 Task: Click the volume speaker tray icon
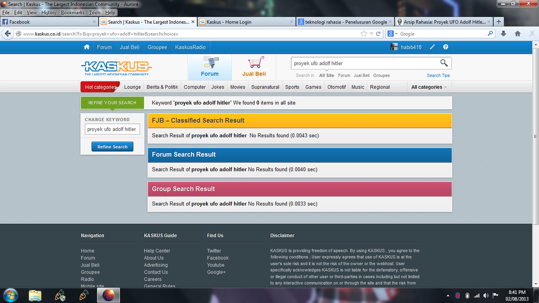(x=486, y=295)
